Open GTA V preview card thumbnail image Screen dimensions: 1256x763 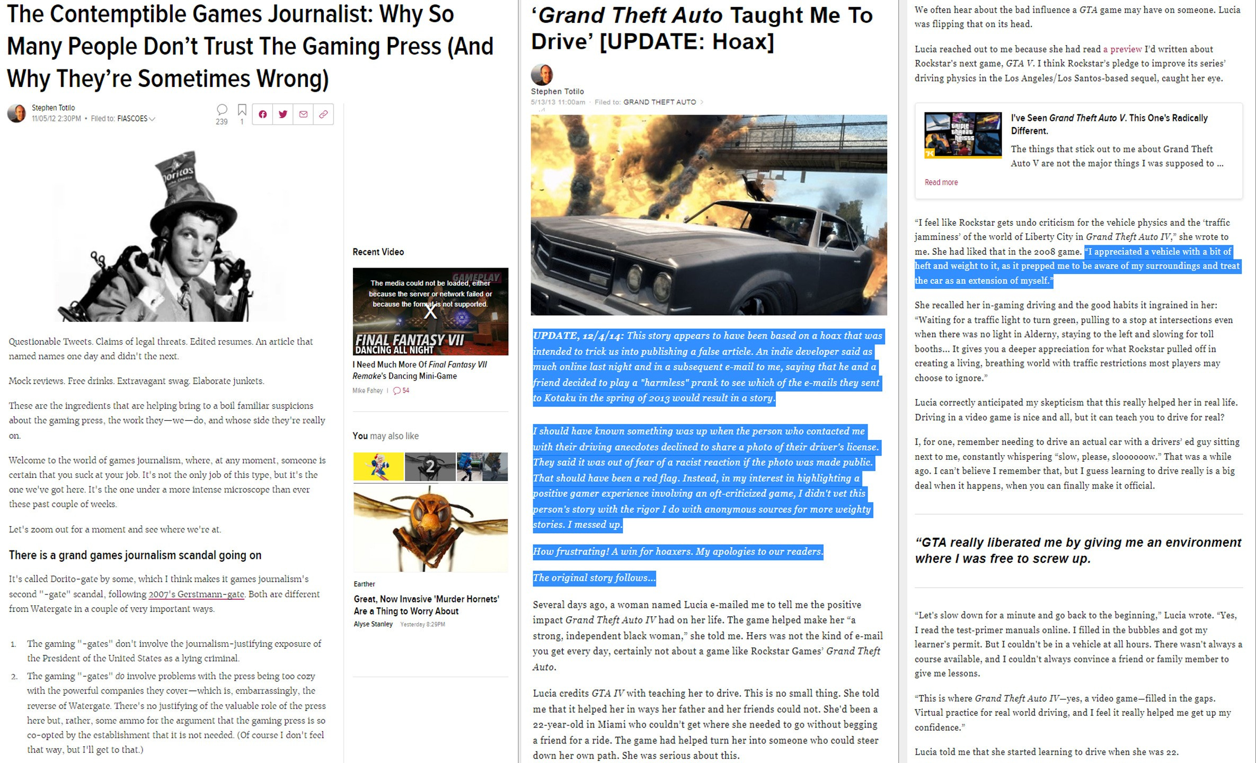click(962, 135)
